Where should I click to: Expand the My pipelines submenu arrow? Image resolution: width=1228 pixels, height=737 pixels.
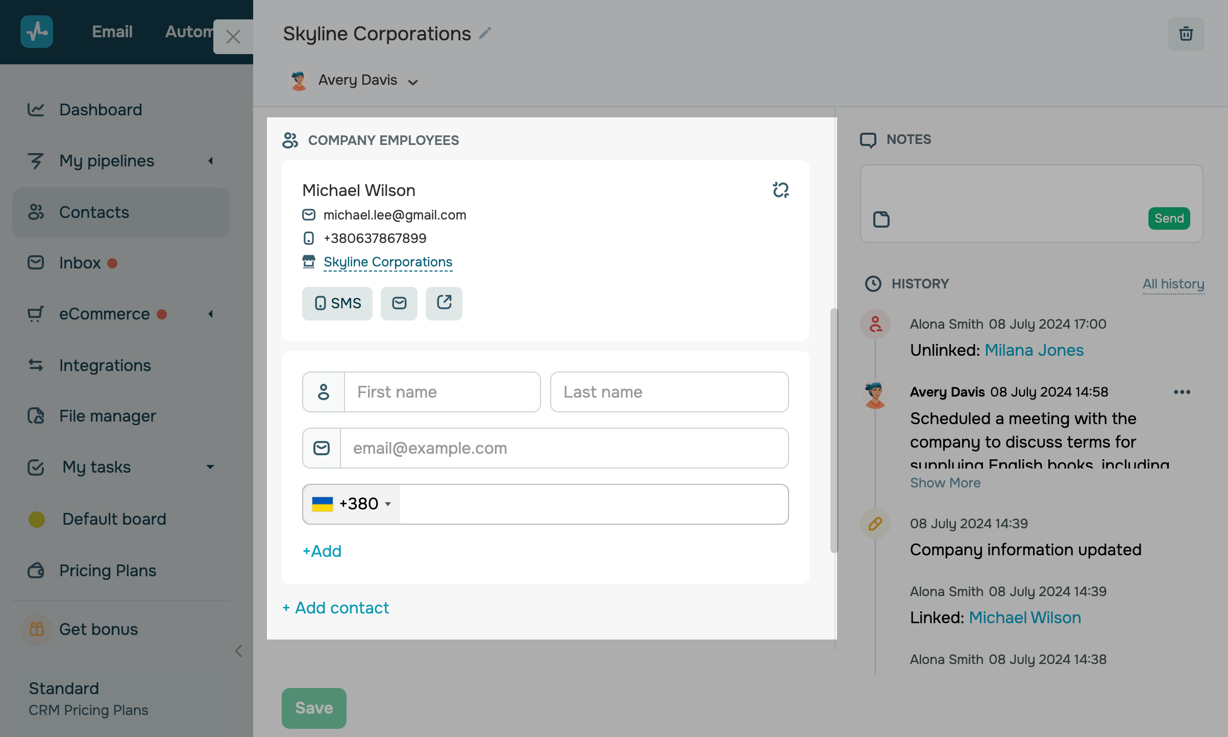pos(210,161)
